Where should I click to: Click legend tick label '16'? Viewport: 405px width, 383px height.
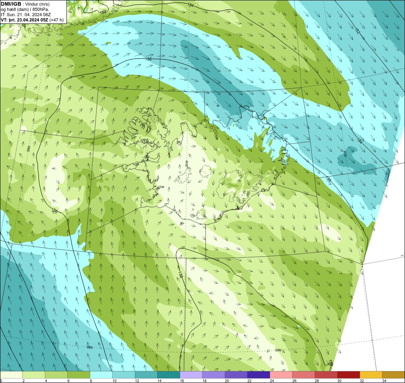coord(182,381)
